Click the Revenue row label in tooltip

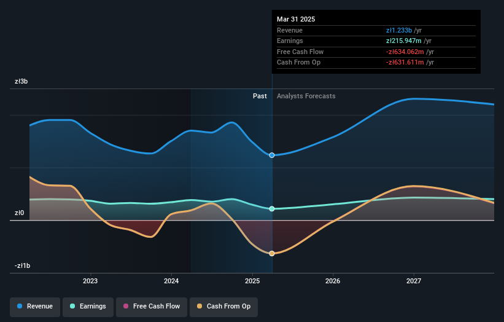click(x=290, y=30)
